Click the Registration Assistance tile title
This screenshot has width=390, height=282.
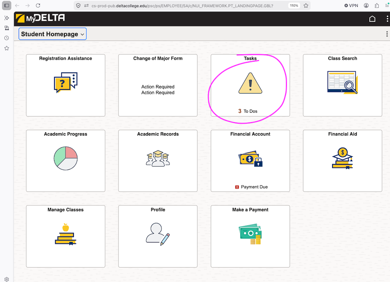coord(66,58)
